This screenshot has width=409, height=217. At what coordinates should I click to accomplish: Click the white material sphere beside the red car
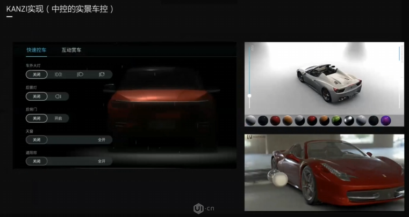click(x=279, y=179)
